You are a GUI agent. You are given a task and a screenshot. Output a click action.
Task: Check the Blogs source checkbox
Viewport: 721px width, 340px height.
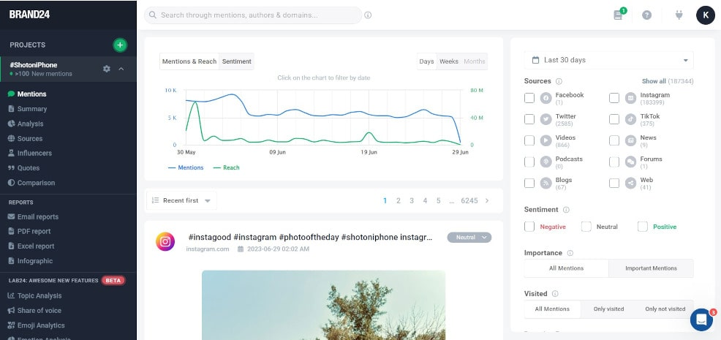tap(529, 183)
